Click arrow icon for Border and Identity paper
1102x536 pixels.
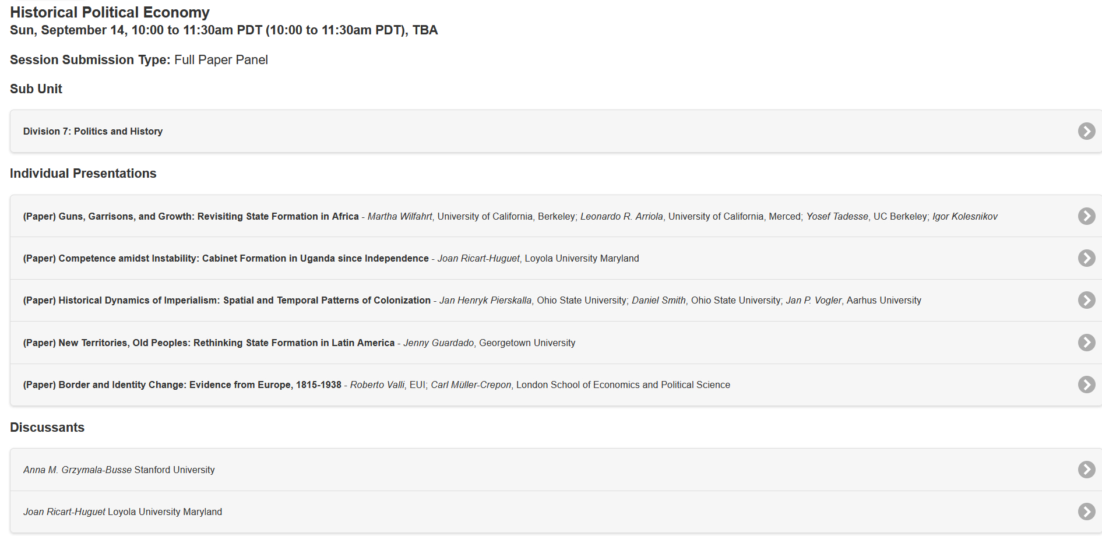(x=1086, y=385)
